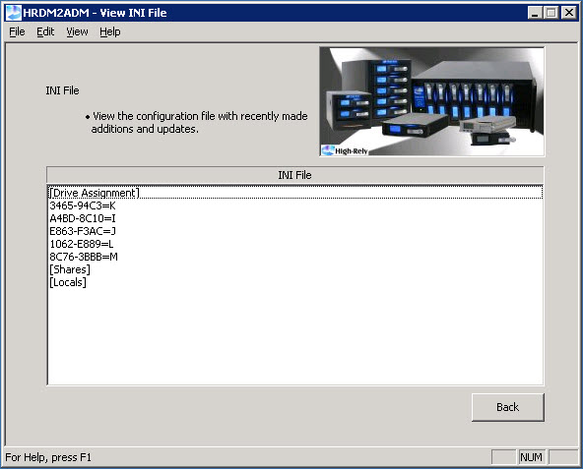Screen dimensions: 583x469
Task: Click the Back button
Action: (508, 407)
